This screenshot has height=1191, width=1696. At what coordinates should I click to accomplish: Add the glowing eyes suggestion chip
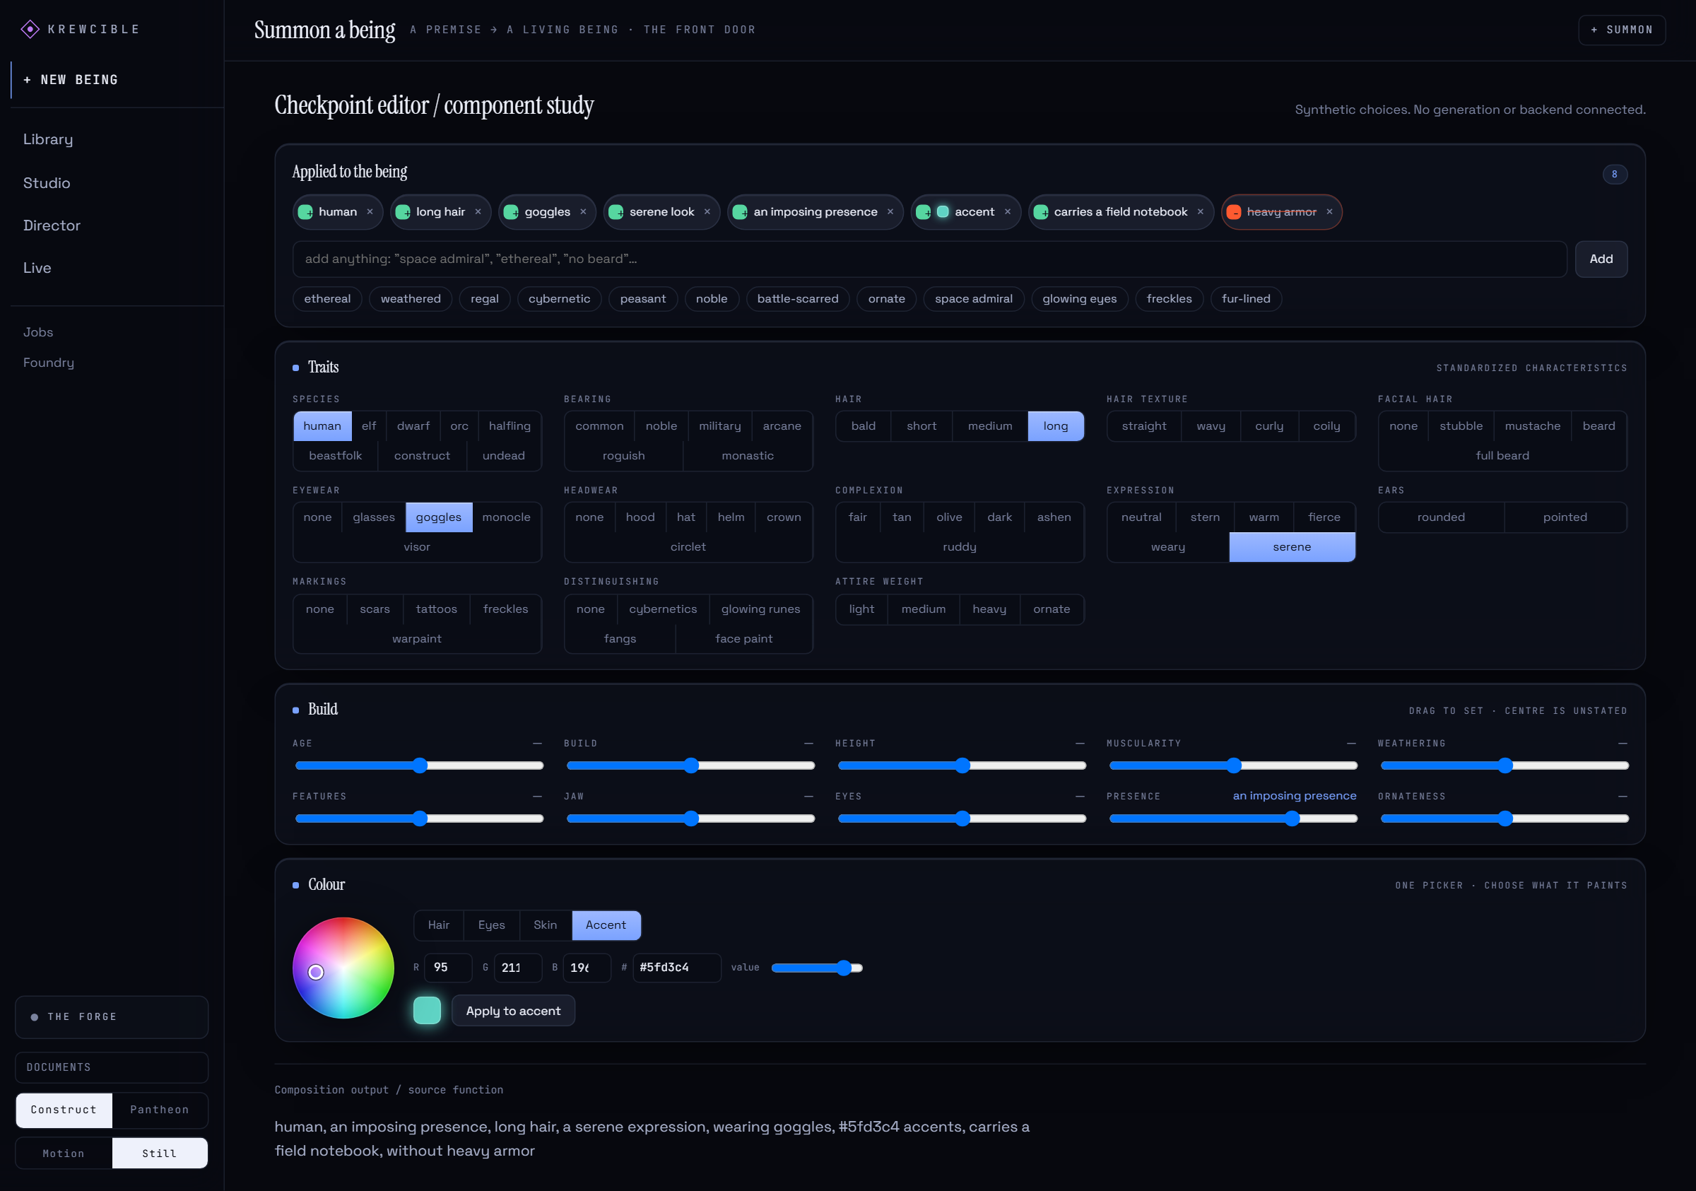click(x=1079, y=298)
